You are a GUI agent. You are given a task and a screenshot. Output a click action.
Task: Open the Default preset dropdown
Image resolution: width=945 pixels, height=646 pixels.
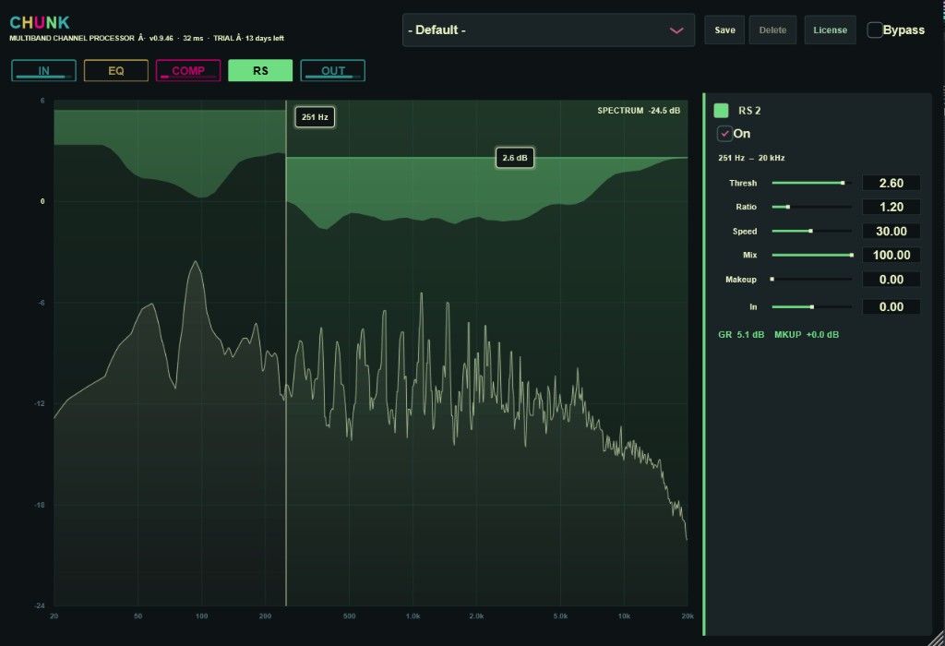click(x=548, y=30)
